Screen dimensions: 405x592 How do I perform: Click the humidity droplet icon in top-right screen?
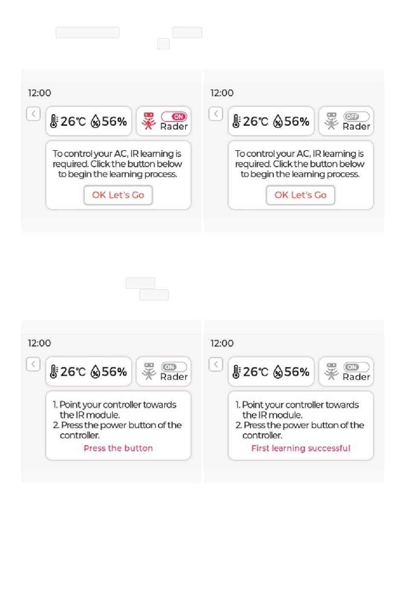(278, 122)
